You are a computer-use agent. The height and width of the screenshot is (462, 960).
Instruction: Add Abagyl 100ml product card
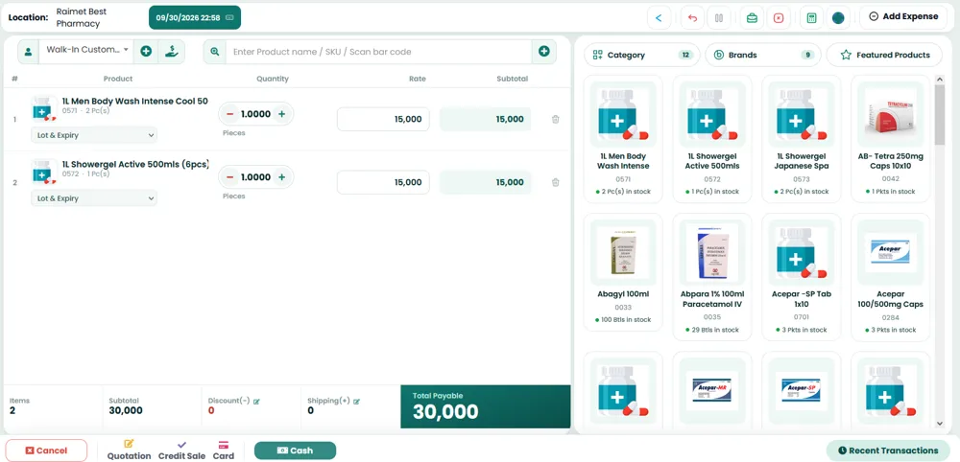point(623,272)
